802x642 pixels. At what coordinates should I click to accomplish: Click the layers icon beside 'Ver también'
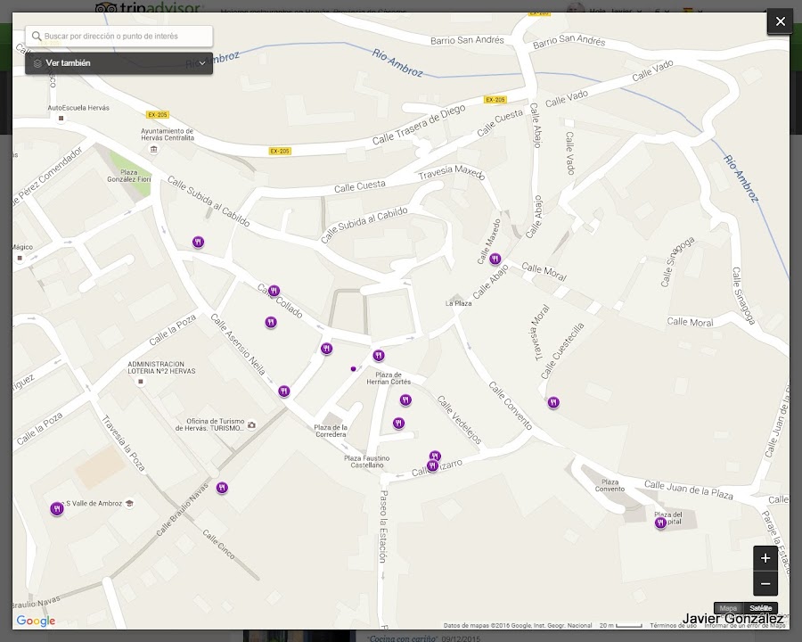(37, 63)
